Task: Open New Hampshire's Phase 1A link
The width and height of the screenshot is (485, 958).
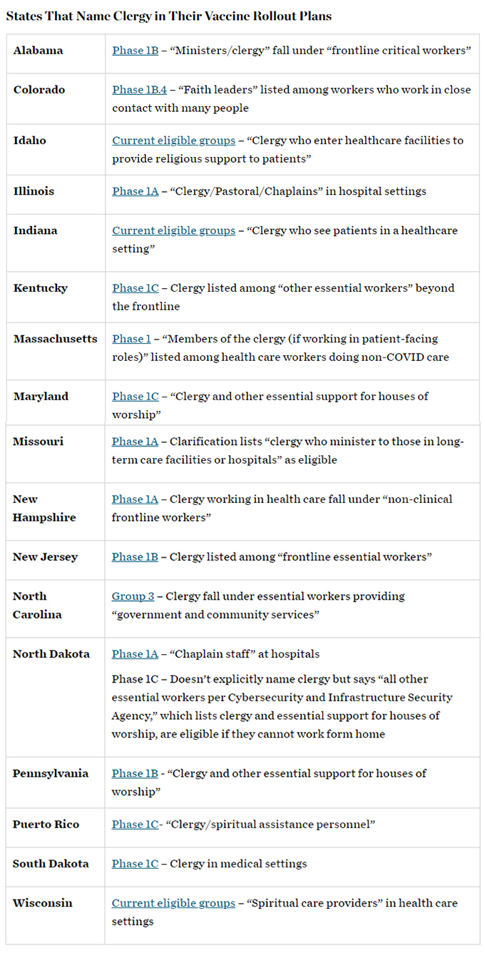Action: coord(135,499)
